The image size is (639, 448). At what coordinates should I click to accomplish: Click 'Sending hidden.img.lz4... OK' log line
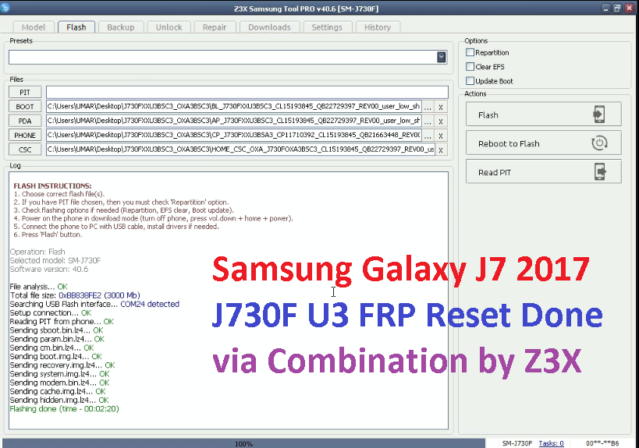tap(59, 400)
